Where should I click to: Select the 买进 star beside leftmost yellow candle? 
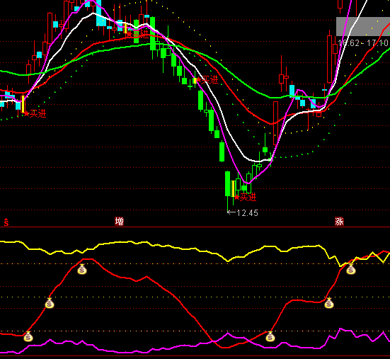[x=27, y=114]
